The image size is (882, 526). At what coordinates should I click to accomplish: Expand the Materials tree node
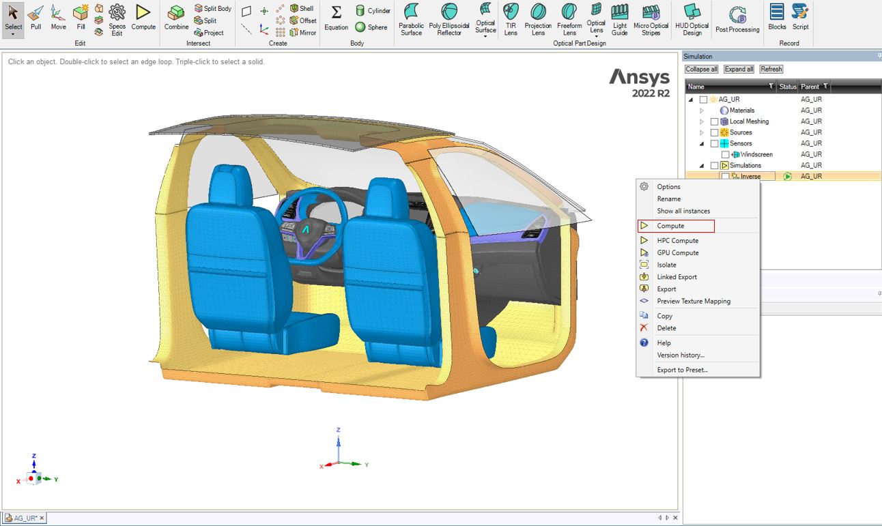[701, 110]
